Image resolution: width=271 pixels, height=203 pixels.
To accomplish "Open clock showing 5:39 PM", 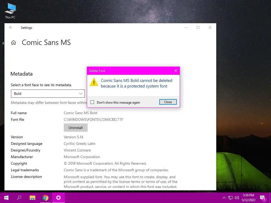I will coord(248,198).
